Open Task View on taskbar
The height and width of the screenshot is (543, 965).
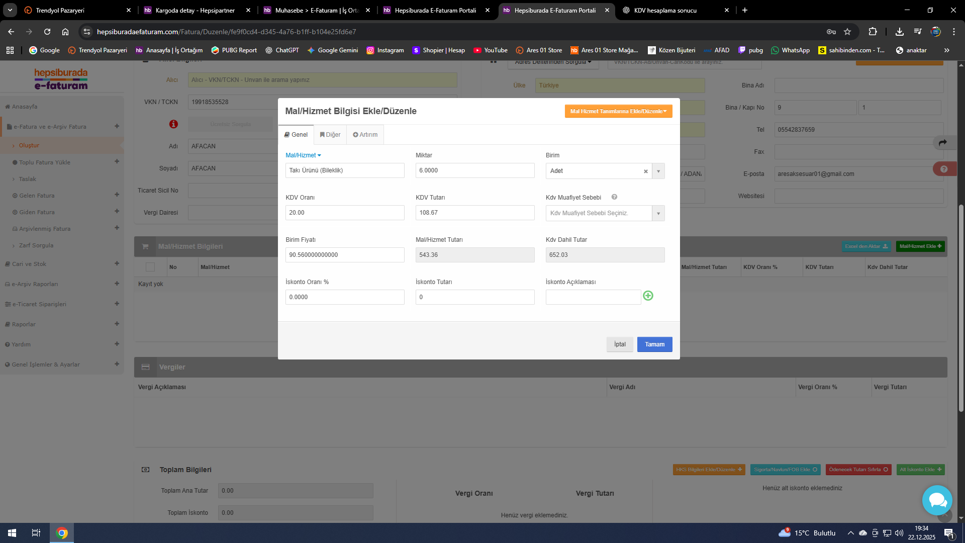[x=36, y=533]
